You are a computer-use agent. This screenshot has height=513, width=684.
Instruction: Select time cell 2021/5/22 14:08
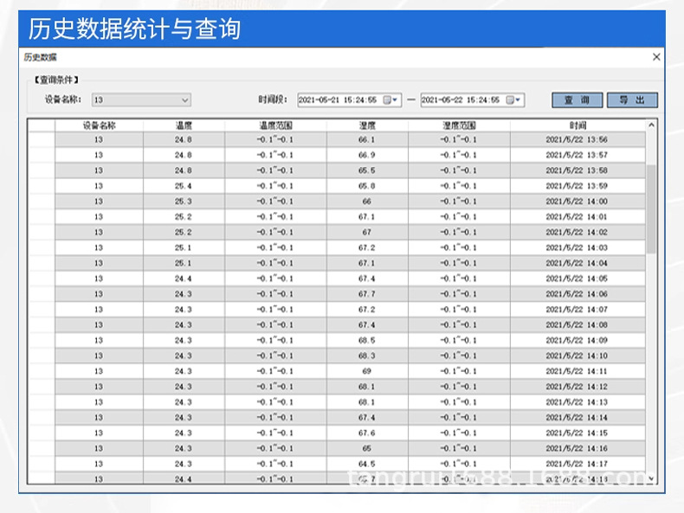coord(578,325)
